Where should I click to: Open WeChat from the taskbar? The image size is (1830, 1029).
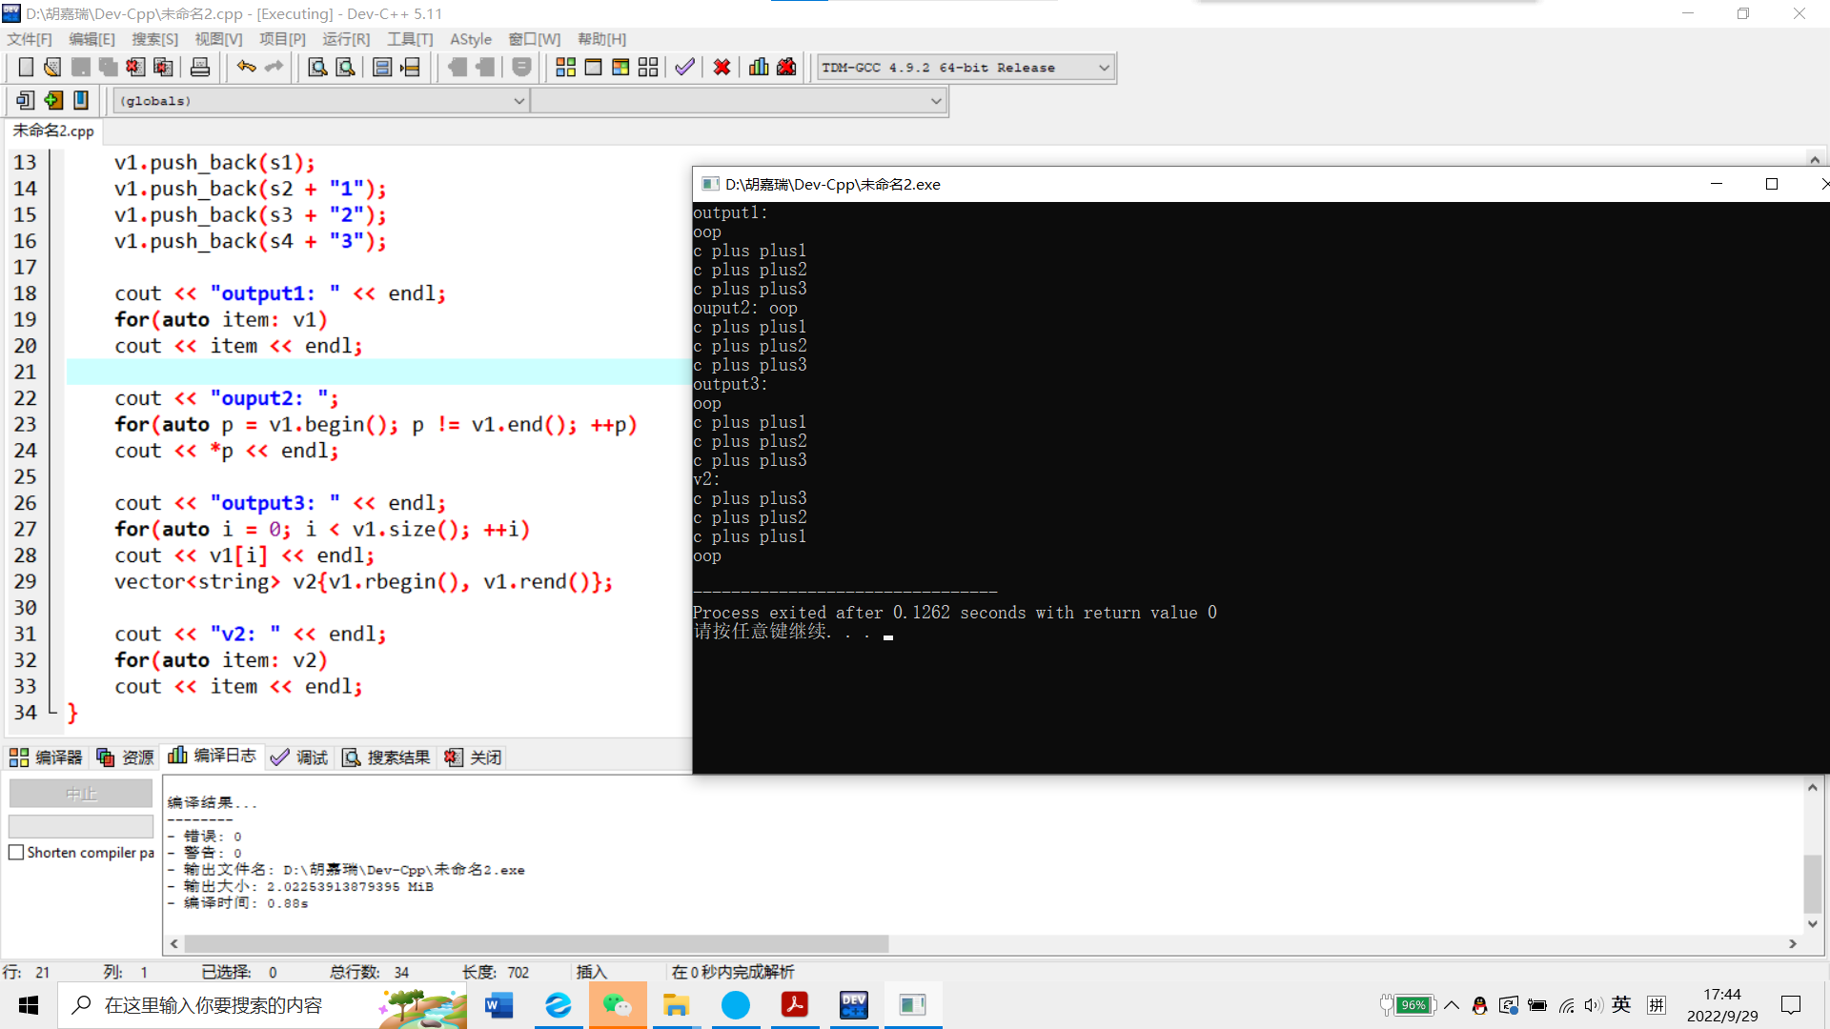tap(617, 1005)
